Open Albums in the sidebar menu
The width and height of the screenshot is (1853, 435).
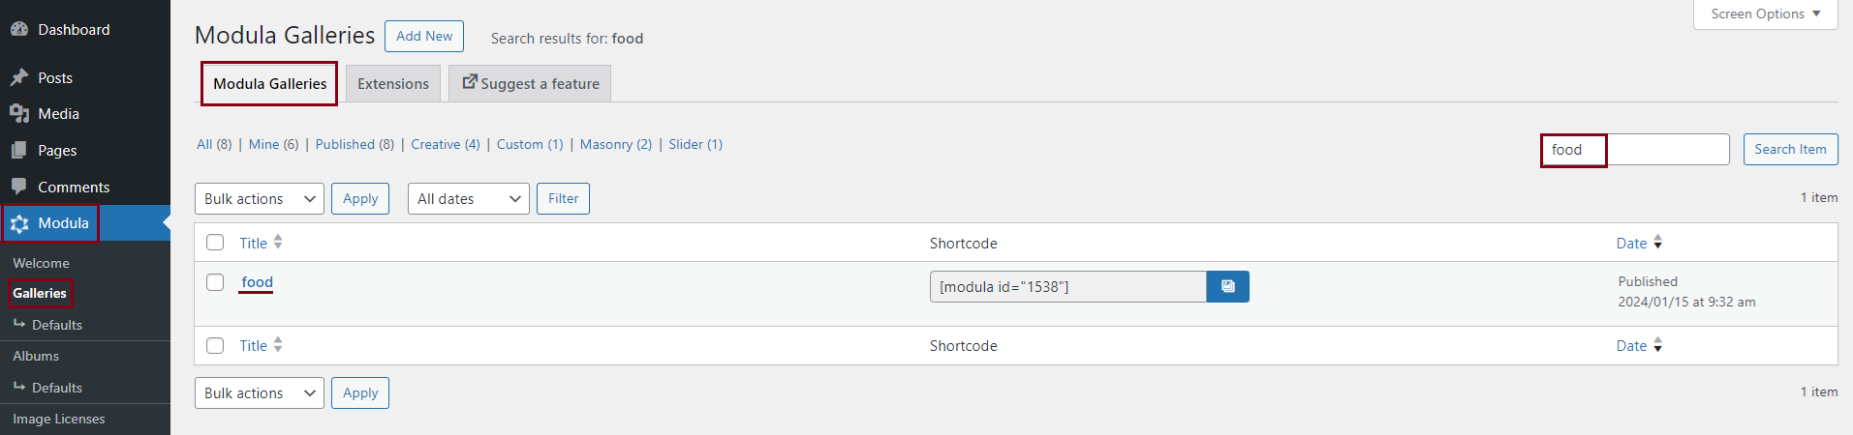(36, 356)
